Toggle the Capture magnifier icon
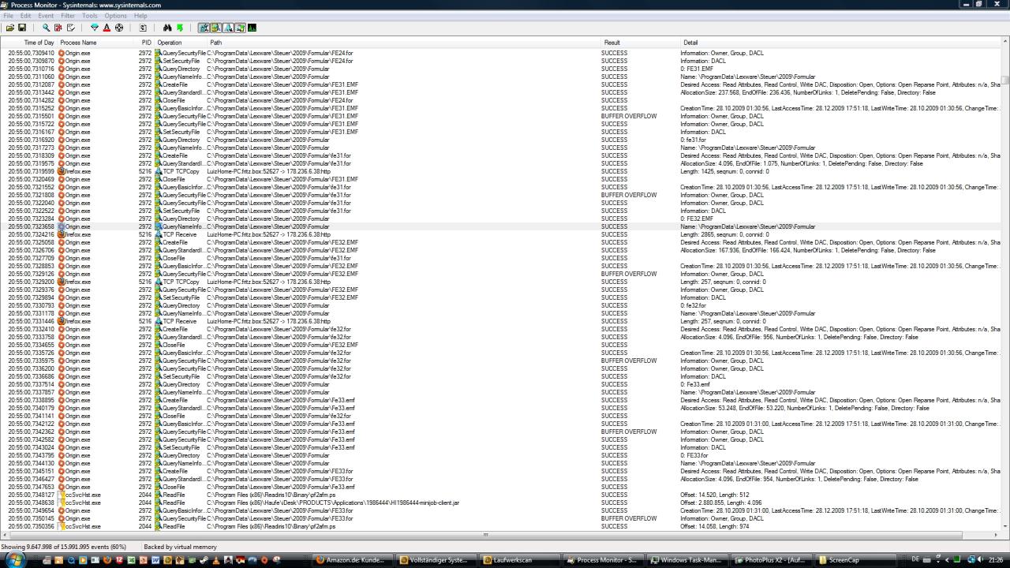Image resolution: width=1010 pixels, height=568 pixels. [46, 28]
